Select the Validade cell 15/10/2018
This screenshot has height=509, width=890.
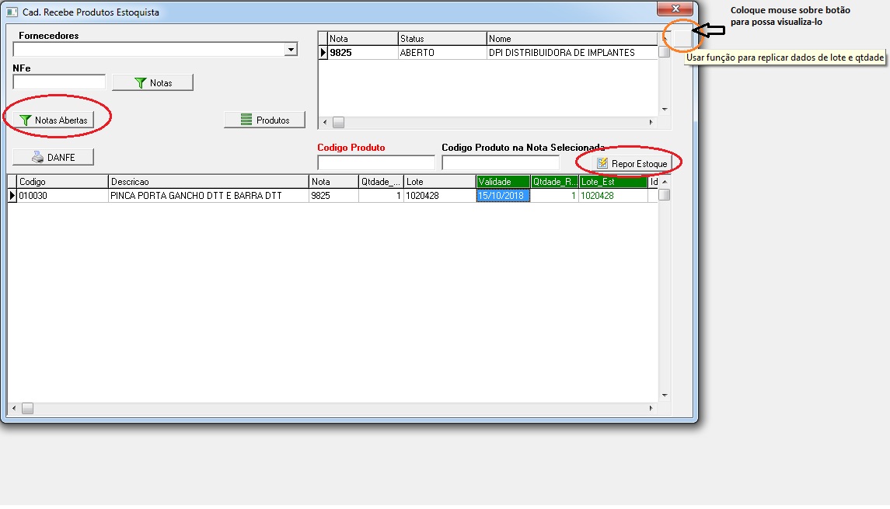(x=502, y=196)
